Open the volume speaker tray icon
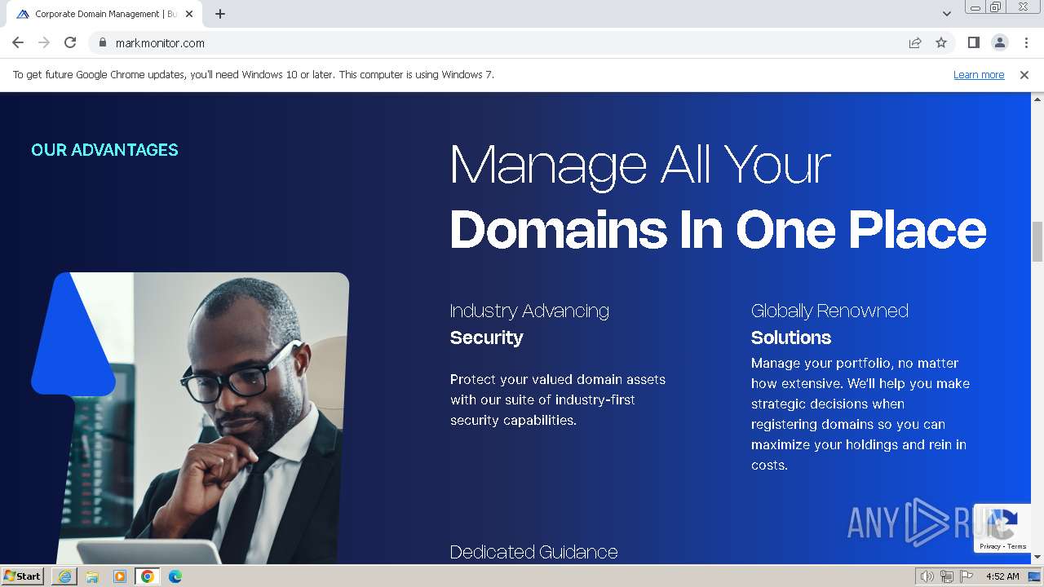1044x587 pixels. [x=927, y=576]
